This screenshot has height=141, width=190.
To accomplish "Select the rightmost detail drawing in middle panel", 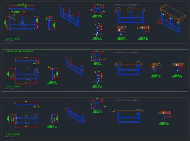I will [x=178, y=66].
